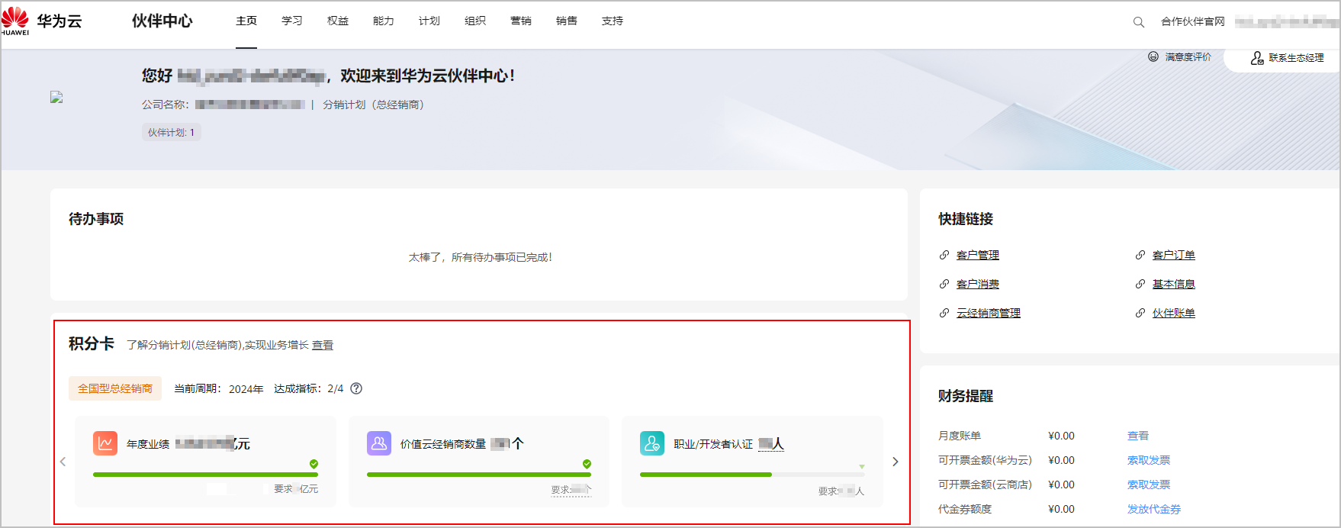The image size is (1341, 528).
Task: Open the 能力 menu
Action: click(x=384, y=21)
